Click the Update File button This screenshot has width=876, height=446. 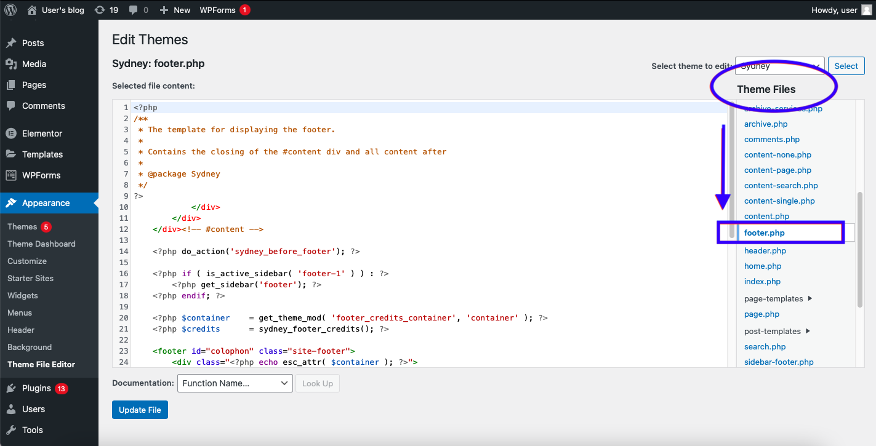coord(140,410)
